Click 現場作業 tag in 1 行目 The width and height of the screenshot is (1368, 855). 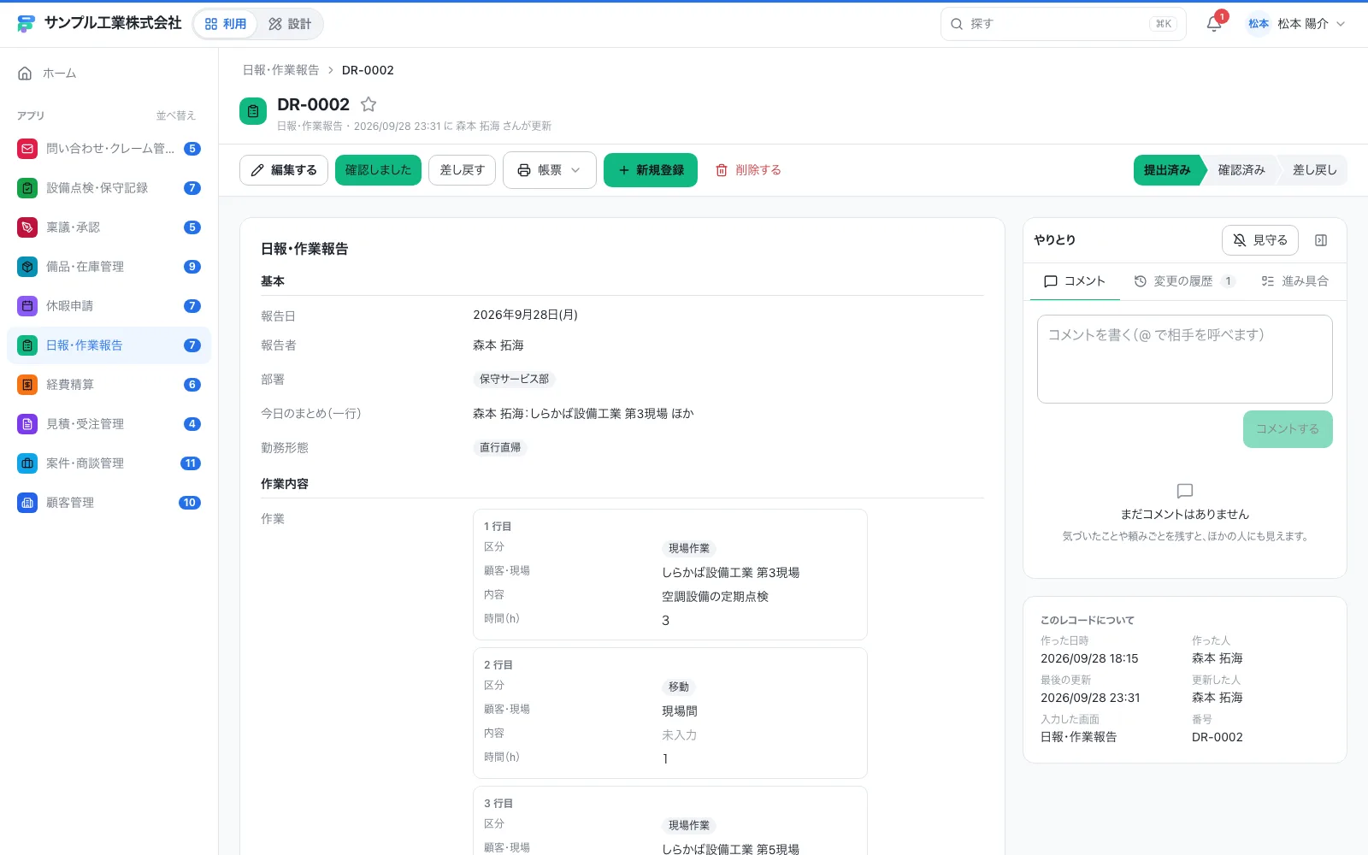pyautogui.click(x=689, y=548)
